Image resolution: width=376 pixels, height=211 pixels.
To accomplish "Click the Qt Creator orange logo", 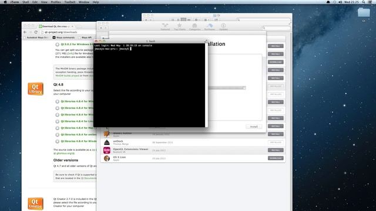I will click(x=35, y=203).
